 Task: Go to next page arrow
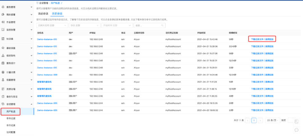(x=260, y=120)
